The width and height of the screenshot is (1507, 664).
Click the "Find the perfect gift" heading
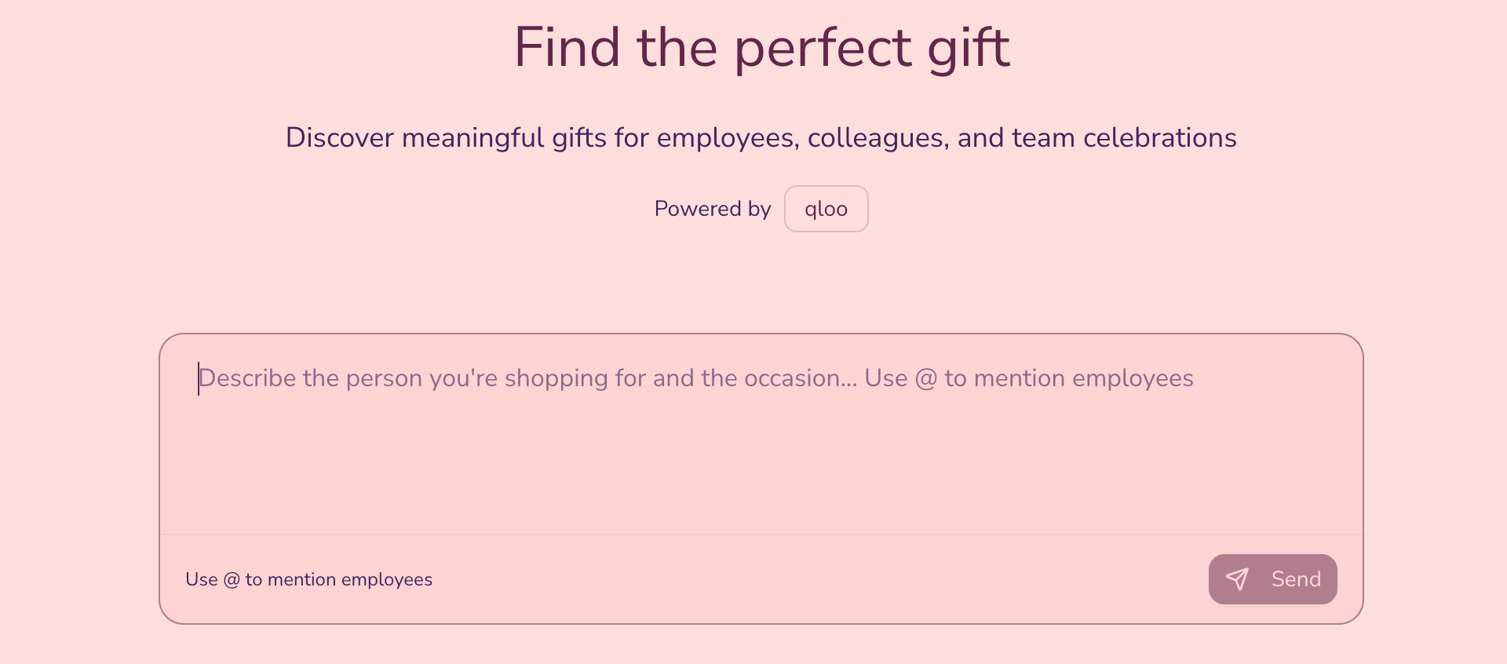(x=761, y=49)
